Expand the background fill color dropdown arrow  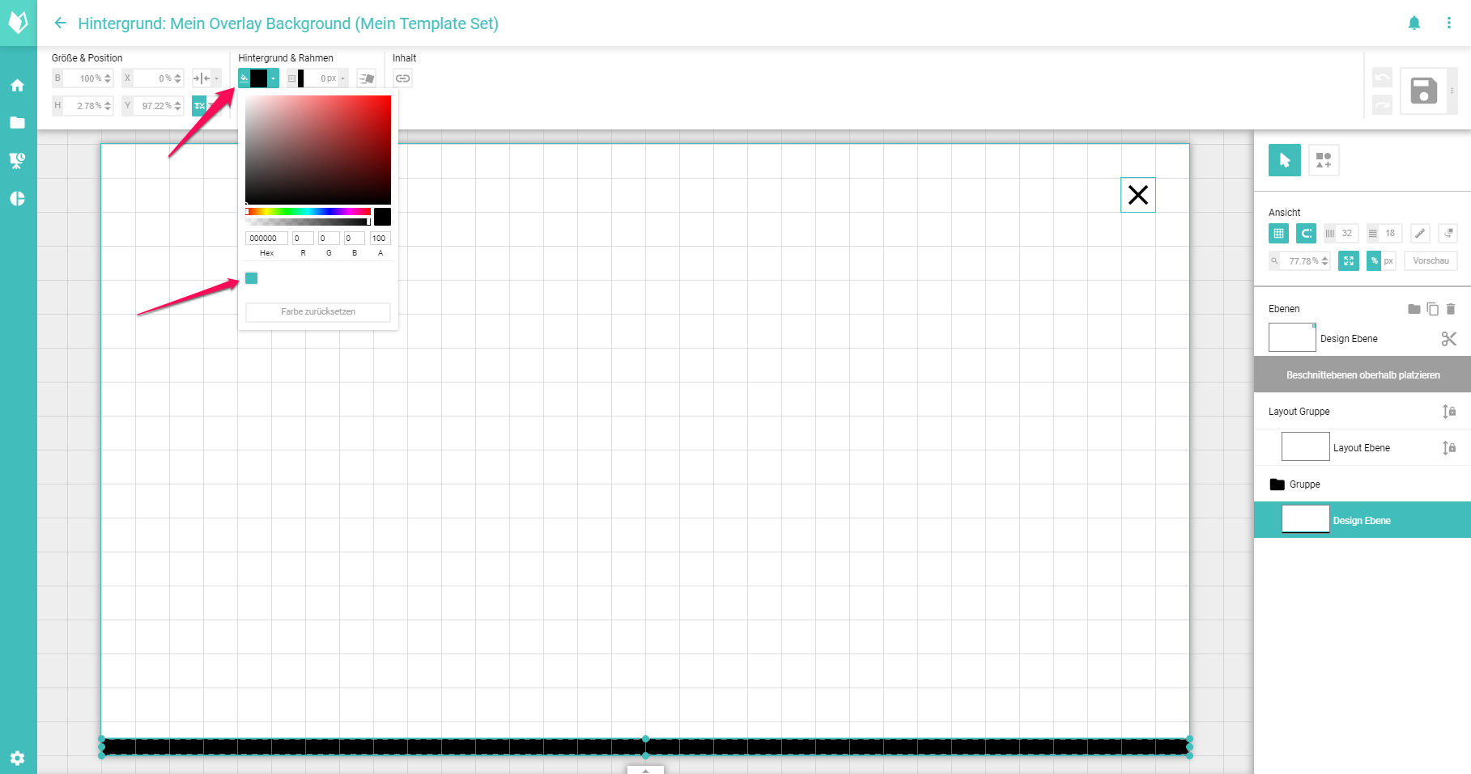[274, 78]
